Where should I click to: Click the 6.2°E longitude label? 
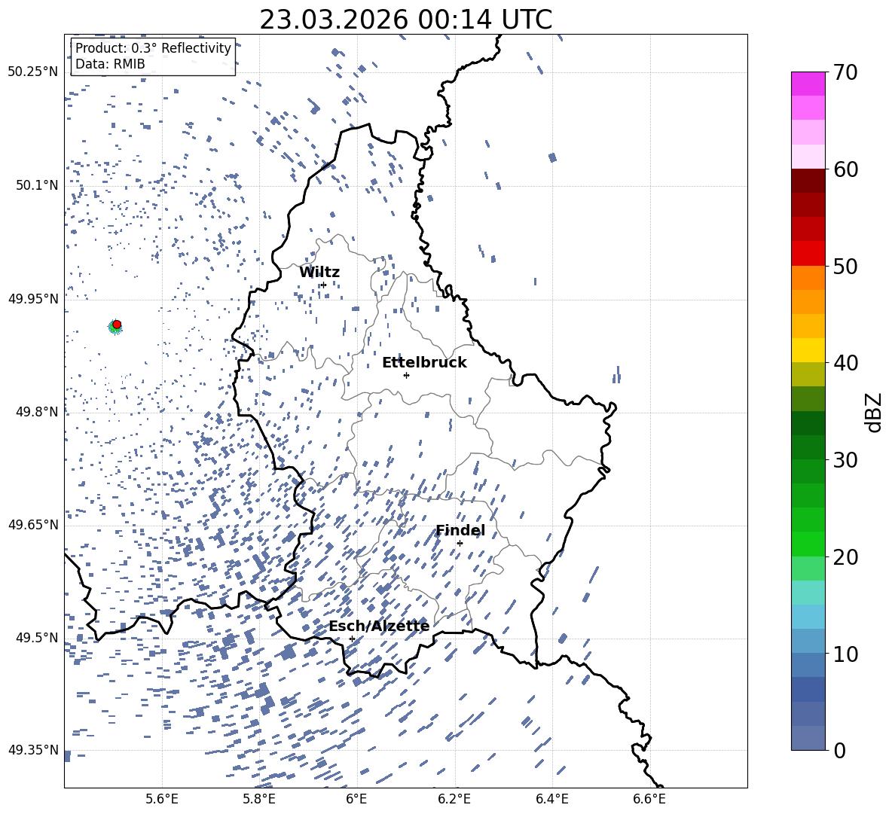click(454, 799)
